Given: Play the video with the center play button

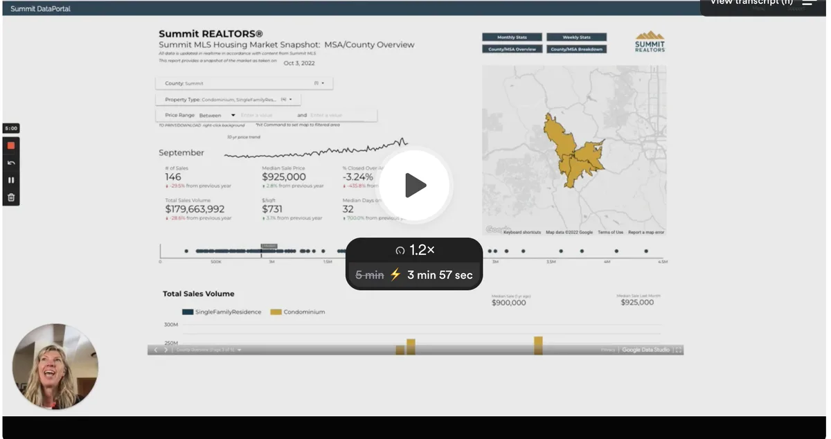Looking at the screenshot, I should (x=415, y=185).
